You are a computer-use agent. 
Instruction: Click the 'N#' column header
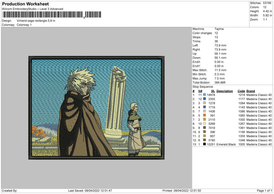click(200, 91)
